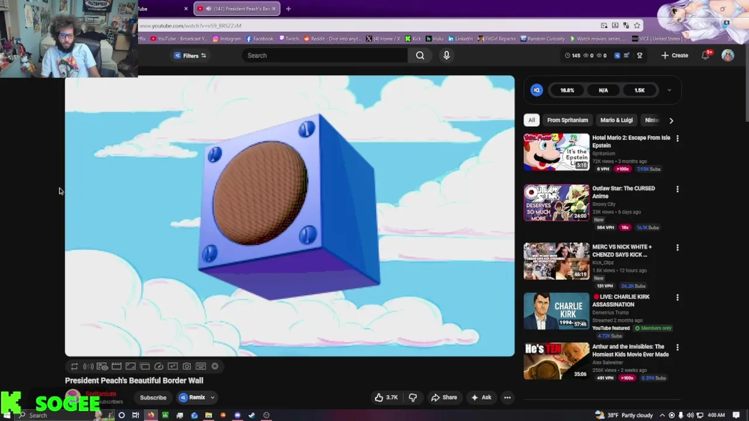Start voice search with the microphone icon
This screenshot has width=749, height=421.
click(x=446, y=56)
